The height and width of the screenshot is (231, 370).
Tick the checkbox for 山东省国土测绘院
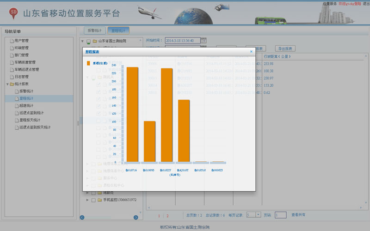pyautogui.click(x=88, y=42)
